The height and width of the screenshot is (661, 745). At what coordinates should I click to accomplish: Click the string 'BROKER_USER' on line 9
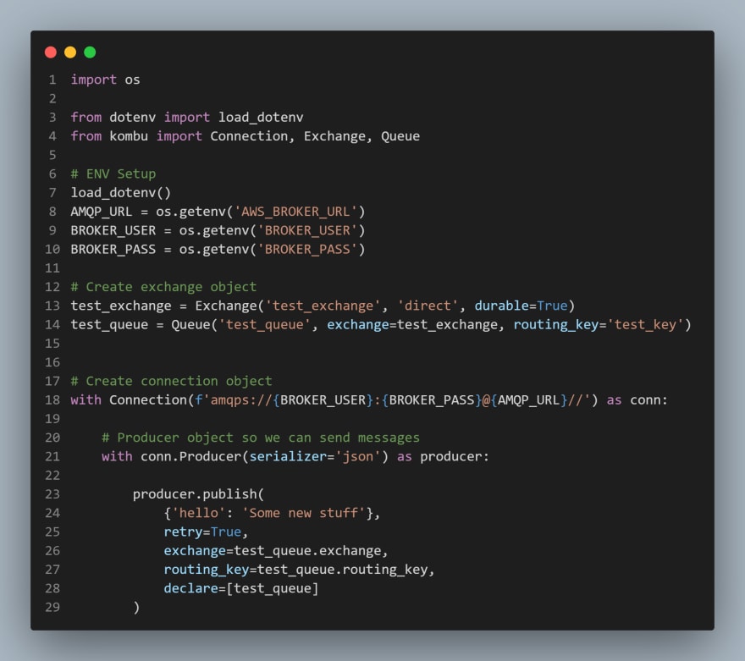click(x=307, y=230)
